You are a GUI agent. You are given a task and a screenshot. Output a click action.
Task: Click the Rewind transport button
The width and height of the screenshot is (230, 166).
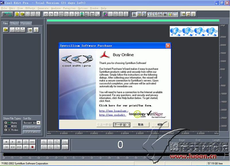click(x=13, y=147)
